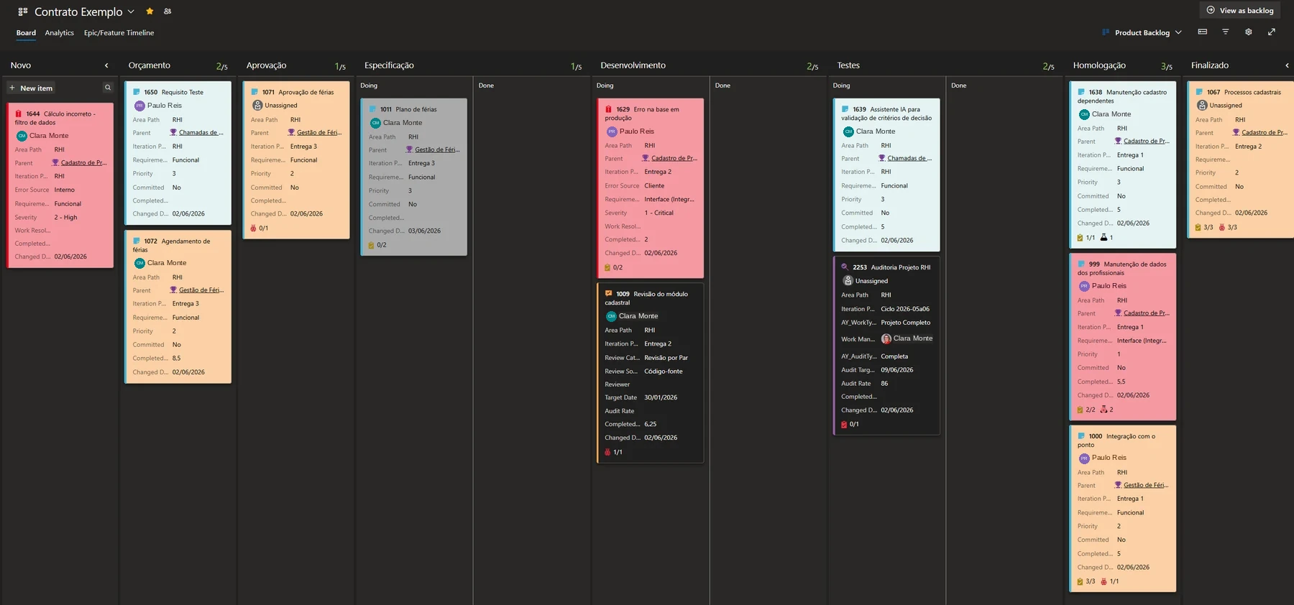Click the View as backlog button

[x=1240, y=10]
